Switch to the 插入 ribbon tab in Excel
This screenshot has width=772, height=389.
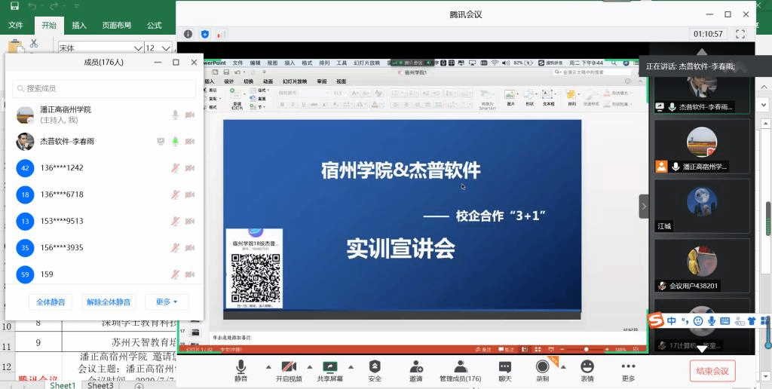click(79, 25)
